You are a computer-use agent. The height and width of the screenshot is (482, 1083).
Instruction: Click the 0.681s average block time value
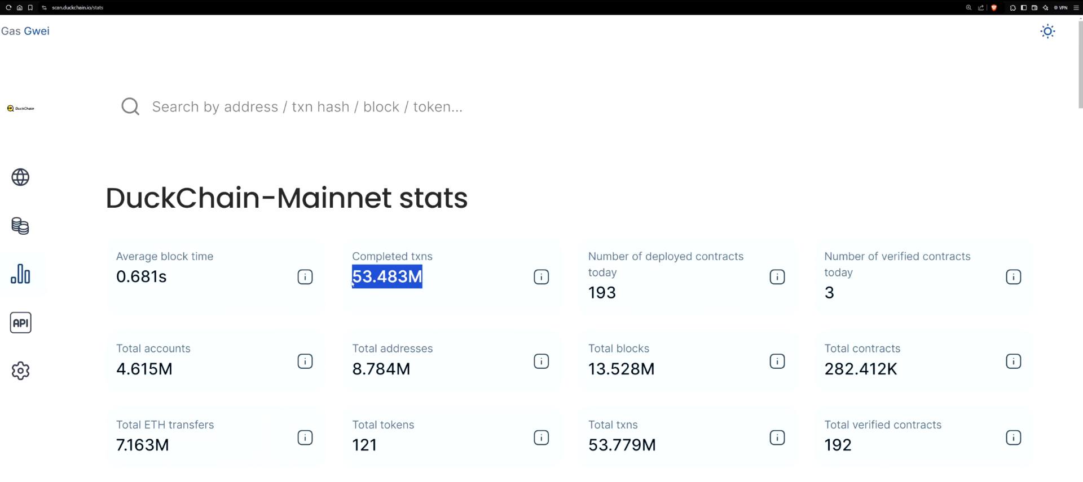coord(142,276)
